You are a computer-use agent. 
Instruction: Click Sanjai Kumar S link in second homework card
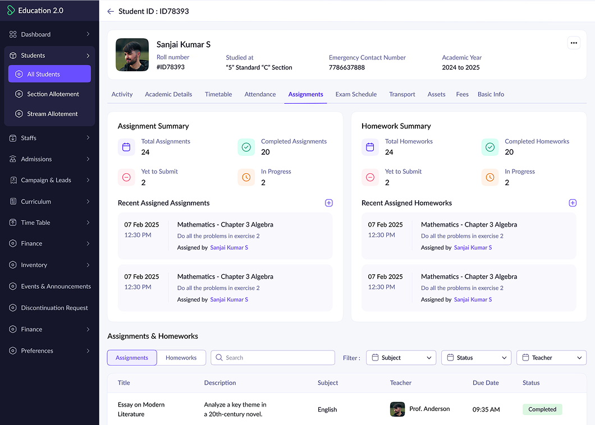[473, 299]
